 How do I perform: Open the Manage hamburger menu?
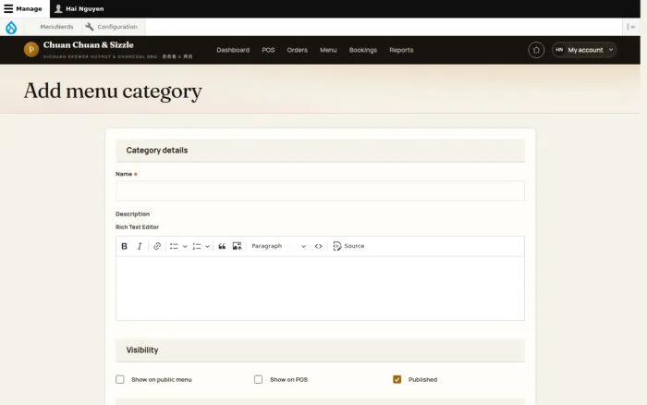point(23,8)
